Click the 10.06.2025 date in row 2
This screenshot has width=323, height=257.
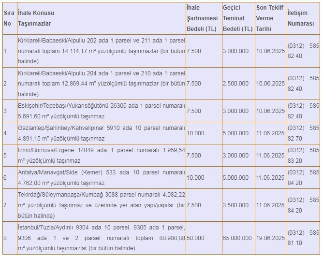pyautogui.click(x=270, y=84)
